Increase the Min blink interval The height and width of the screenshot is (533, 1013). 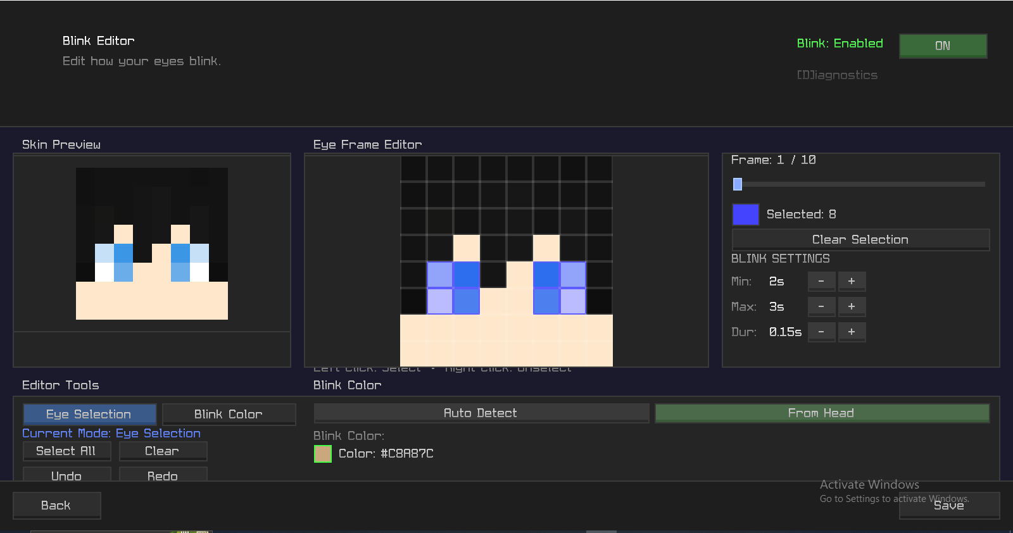tap(852, 281)
